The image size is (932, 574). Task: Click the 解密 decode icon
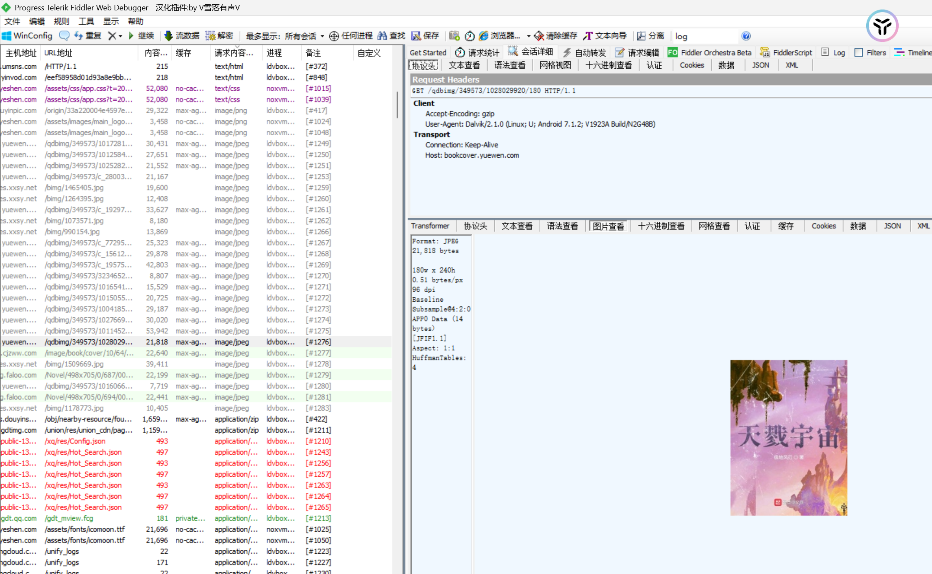click(210, 36)
